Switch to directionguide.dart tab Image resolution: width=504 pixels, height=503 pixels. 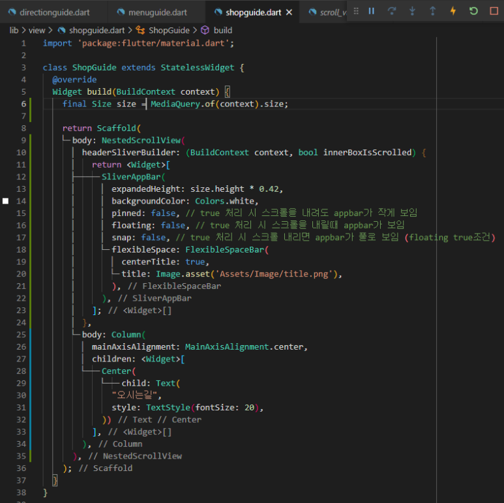pos(54,12)
